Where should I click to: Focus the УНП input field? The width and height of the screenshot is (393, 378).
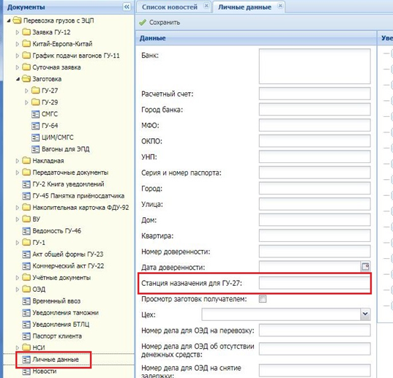pos(315,156)
